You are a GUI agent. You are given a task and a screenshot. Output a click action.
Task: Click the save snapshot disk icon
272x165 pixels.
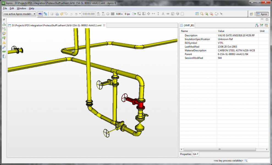[57, 14]
